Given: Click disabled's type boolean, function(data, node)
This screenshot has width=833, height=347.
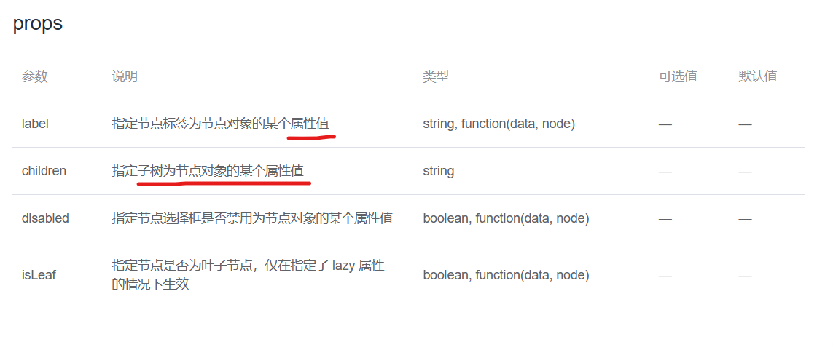Looking at the screenshot, I should click(506, 218).
